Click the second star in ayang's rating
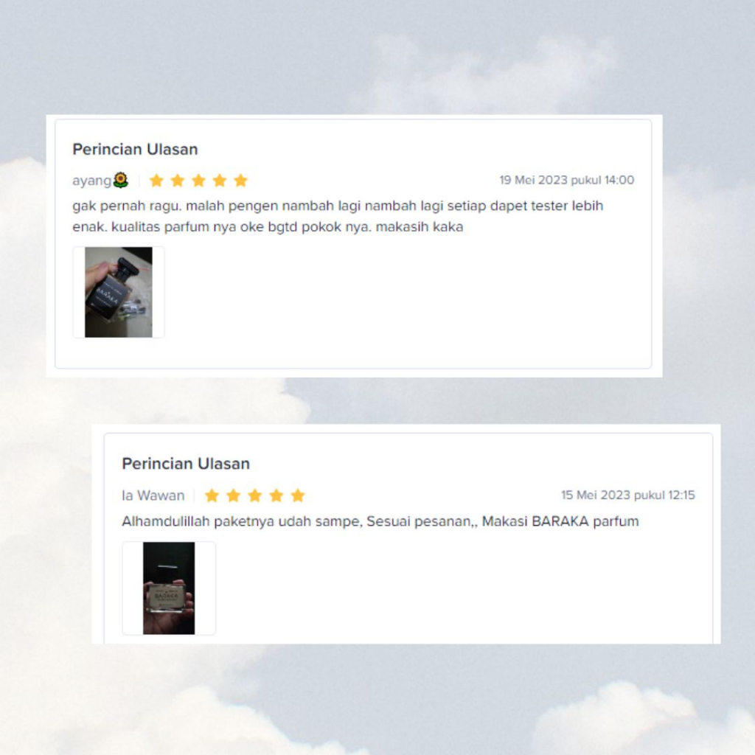The width and height of the screenshot is (755, 755). pos(178,181)
